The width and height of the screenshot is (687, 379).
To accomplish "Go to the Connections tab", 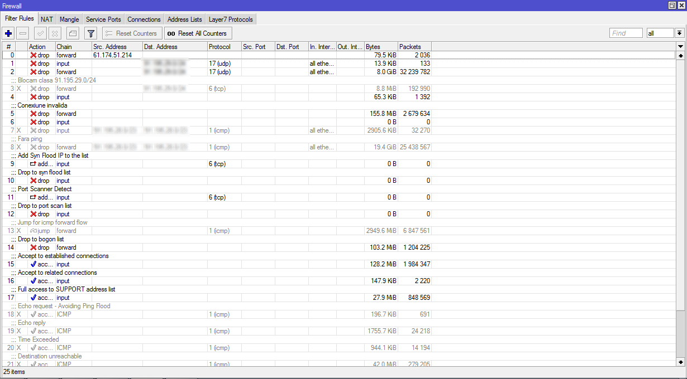I will (144, 20).
